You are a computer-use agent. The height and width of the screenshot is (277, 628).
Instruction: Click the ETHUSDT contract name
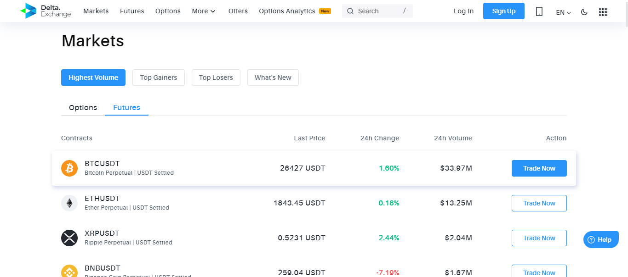[102, 199]
